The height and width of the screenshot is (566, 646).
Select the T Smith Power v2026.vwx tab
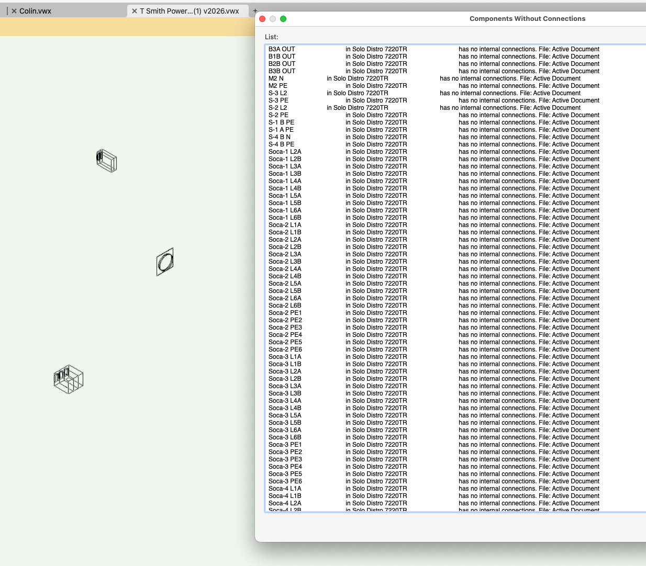[189, 11]
